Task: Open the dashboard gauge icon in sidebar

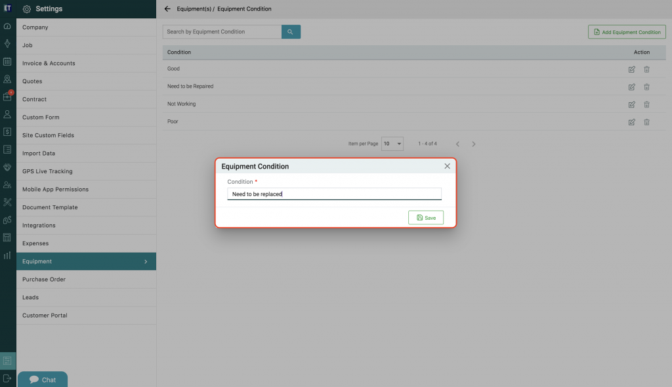Action: click(7, 26)
